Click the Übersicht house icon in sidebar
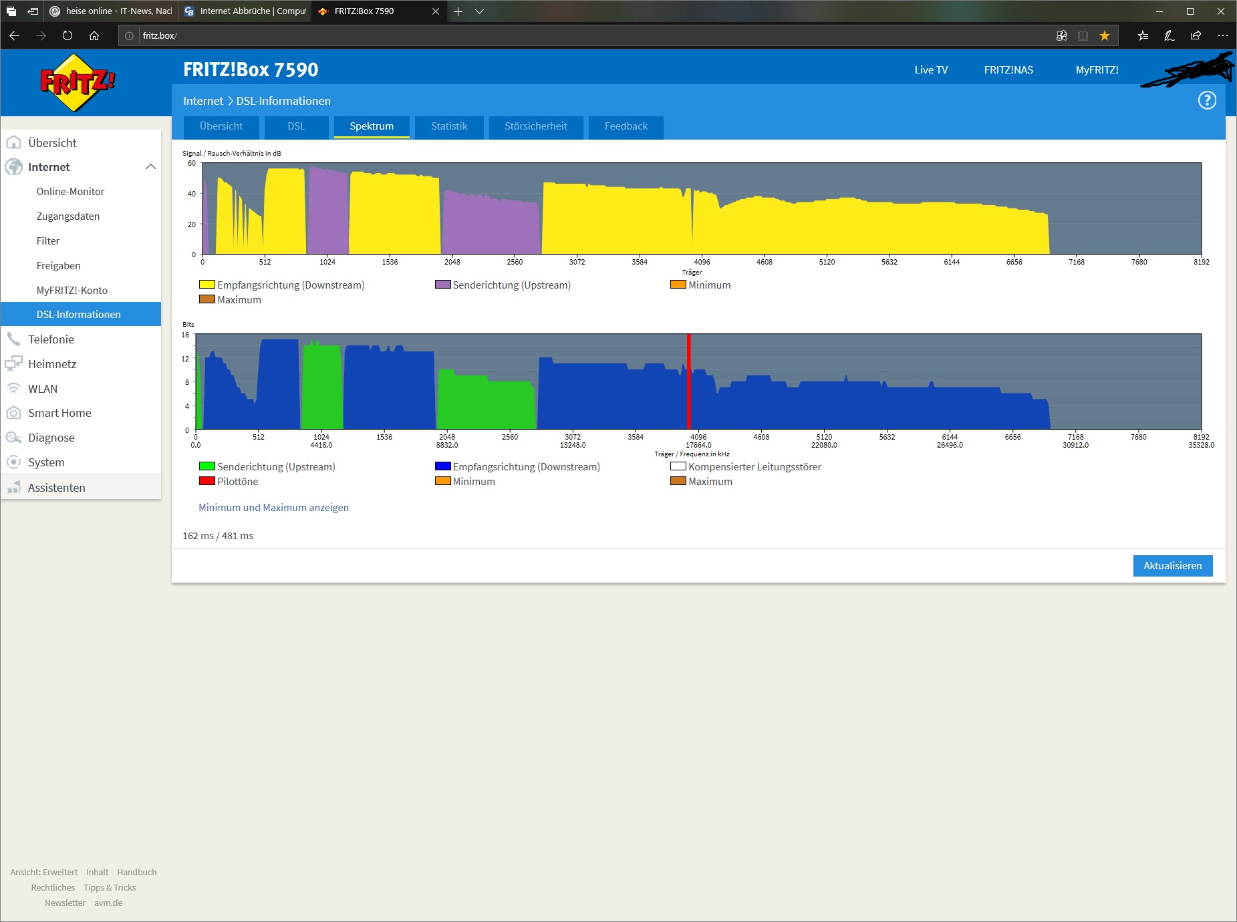This screenshot has height=922, width=1237. [x=13, y=142]
